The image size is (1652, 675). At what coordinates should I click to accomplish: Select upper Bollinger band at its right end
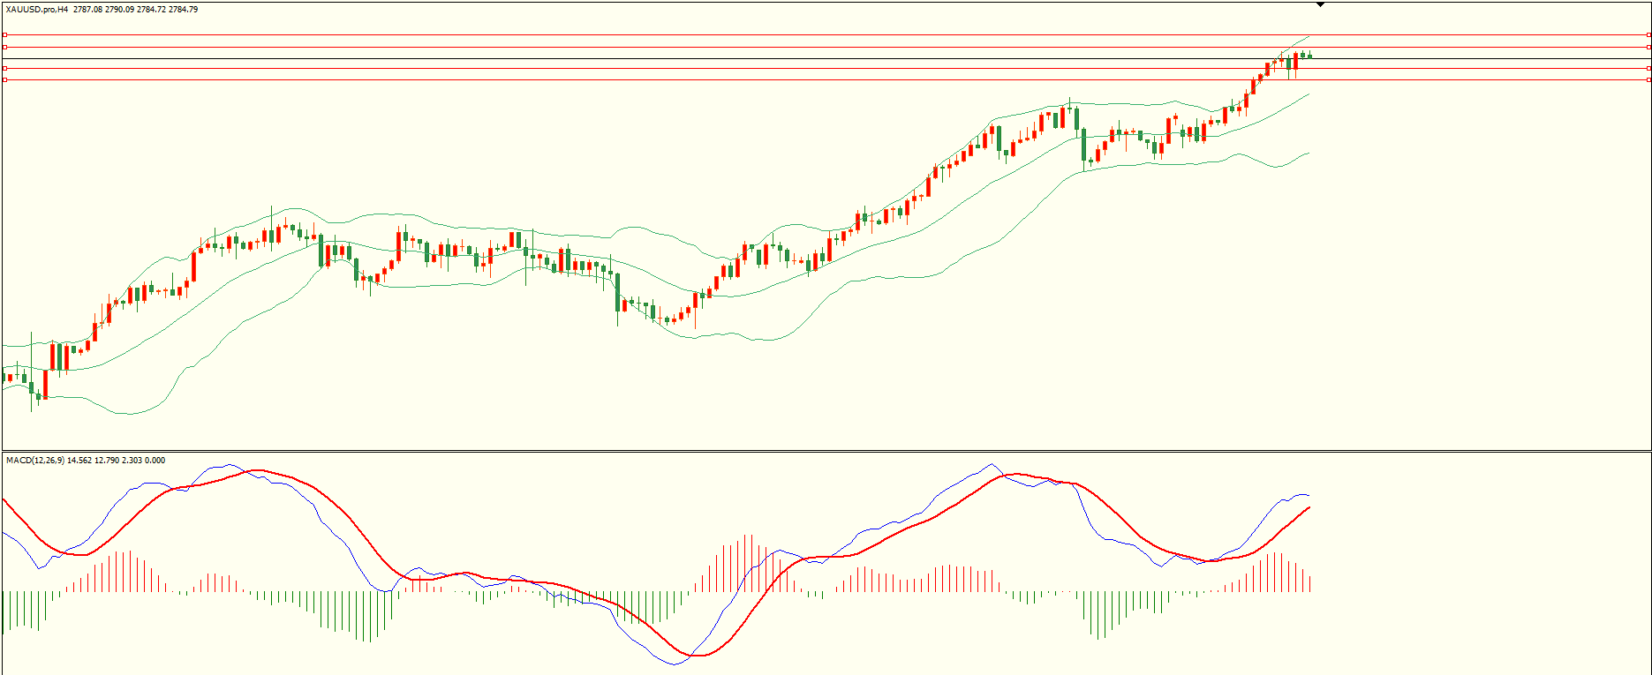[1308, 37]
